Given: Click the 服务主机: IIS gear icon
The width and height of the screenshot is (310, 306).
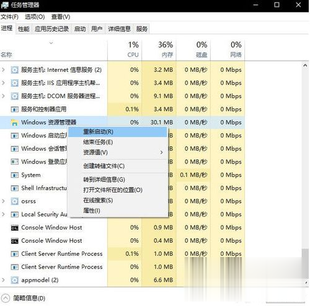Looking at the screenshot, I should [x=14, y=83].
